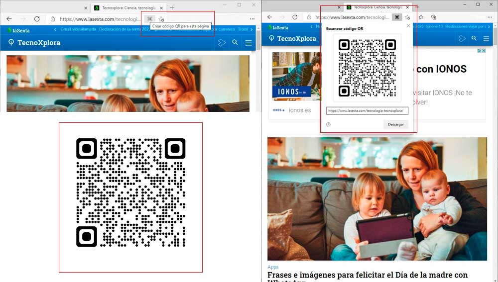The width and height of the screenshot is (498, 282).
Task: Go back in the left browser window
Action: click(x=9, y=19)
